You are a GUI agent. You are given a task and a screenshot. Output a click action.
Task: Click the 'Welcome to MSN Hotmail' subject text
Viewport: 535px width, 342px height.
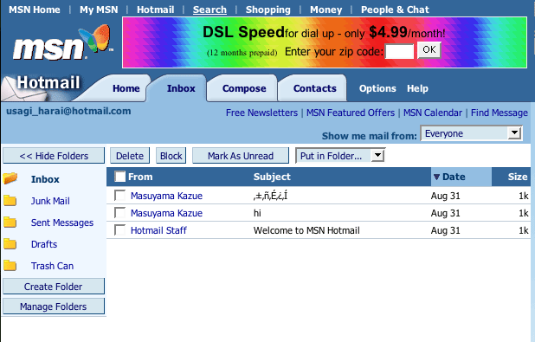(x=306, y=230)
